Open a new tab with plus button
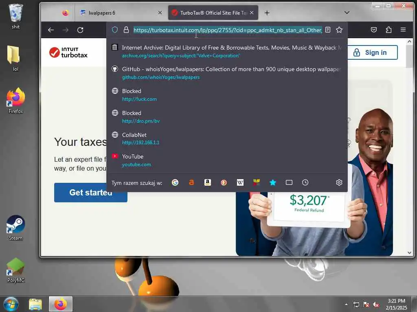 (267, 13)
